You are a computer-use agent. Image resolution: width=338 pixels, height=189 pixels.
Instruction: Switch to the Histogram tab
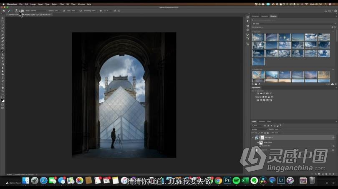click(255, 16)
